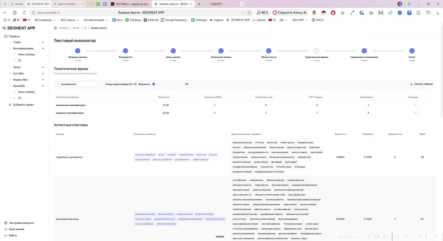Switch to the ChatGPT browser tab
The image size is (443, 241).
click(x=216, y=4)
